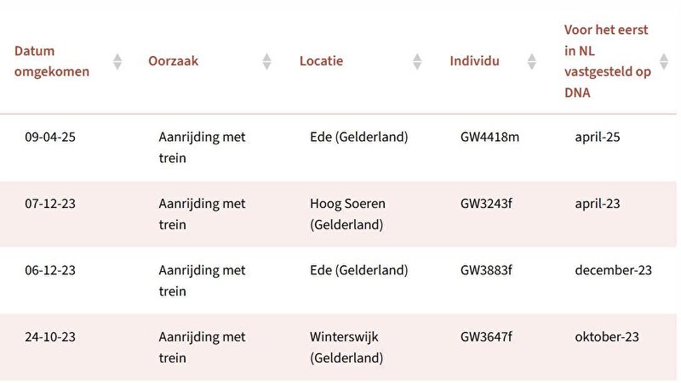Click the GW3647f individual cell

486,336
